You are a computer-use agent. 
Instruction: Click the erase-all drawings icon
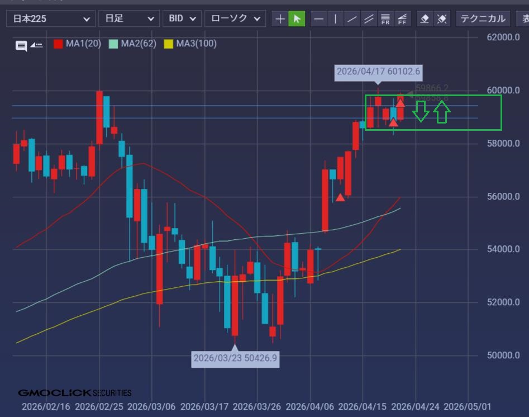click(x=442, y=19)
